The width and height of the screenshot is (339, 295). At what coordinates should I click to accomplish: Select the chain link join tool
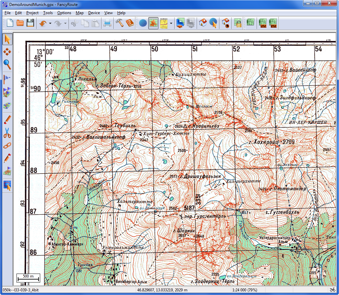7,146
